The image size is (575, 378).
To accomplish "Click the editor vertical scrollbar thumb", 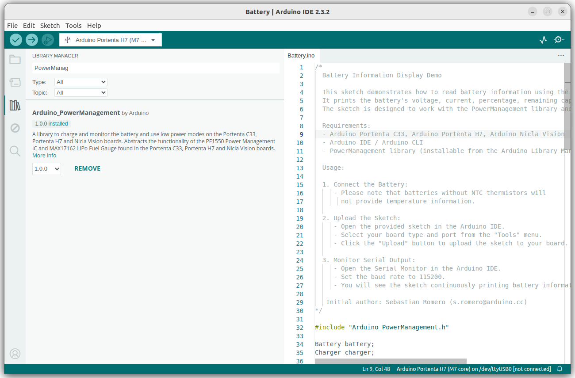I will (x=567, y=105).
